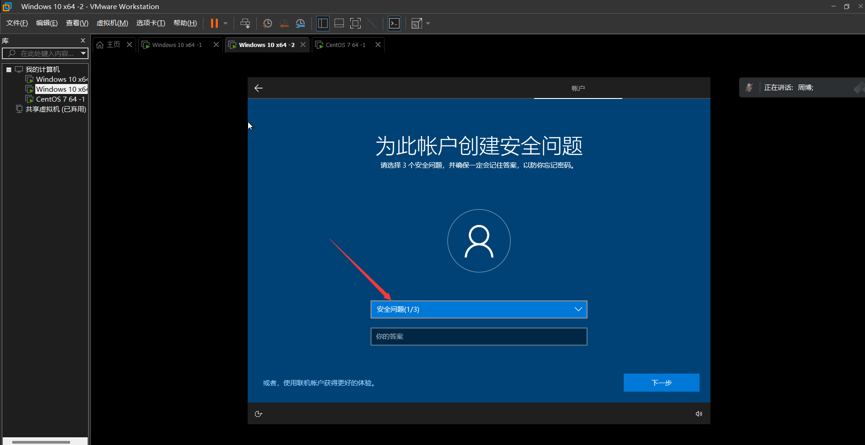Image resolution: width=865 pixels, height=445 pixels.
Task: Open the 编辑(E) menu
Action: 47,23
